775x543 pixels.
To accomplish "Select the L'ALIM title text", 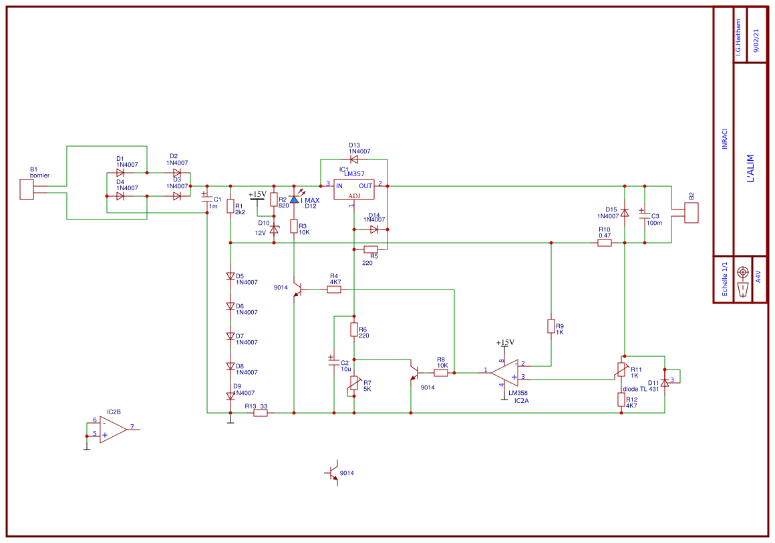I will pyautogui.click(x=750, y=168).
